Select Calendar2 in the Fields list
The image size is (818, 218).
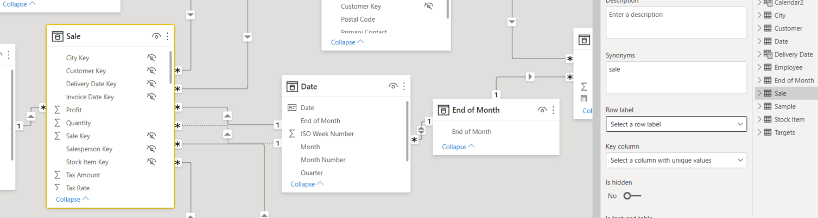(789, 3)
